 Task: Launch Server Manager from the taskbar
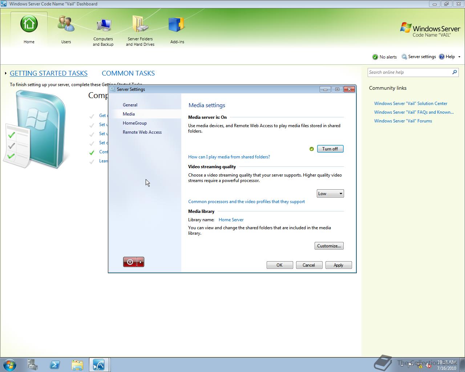coord(33,365)
